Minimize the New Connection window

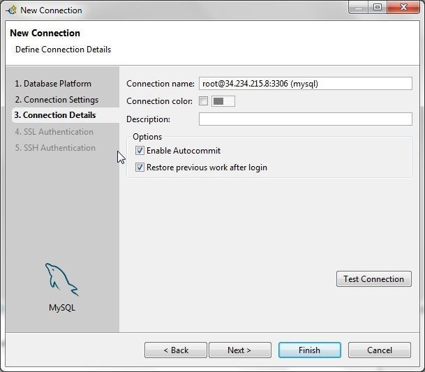[x=358, y=8]
